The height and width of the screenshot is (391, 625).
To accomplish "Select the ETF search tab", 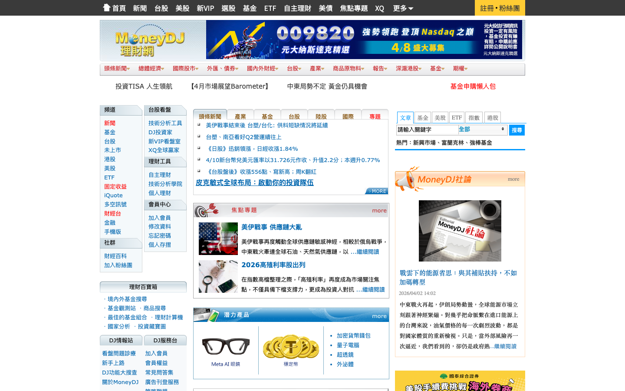I will coord(457,117).
